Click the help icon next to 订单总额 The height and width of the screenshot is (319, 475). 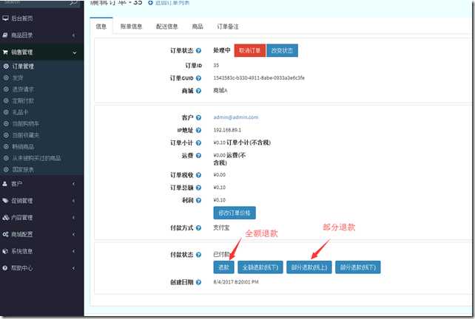click(198, 188)
